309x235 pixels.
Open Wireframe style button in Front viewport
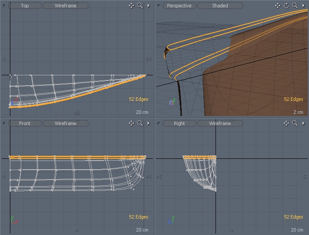[x=65, y=123]
